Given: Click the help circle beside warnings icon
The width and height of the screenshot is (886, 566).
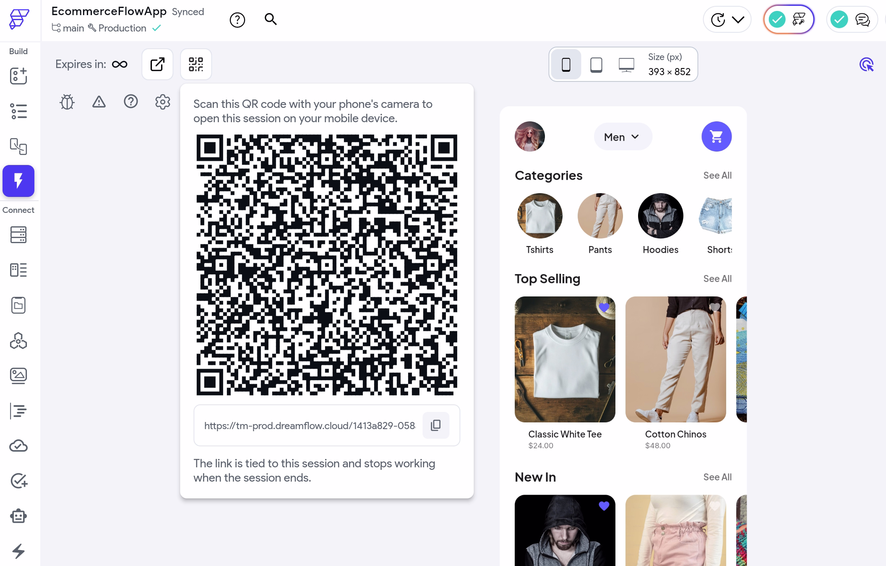Looking at the screenshot, I should click(x=131, y=102).
